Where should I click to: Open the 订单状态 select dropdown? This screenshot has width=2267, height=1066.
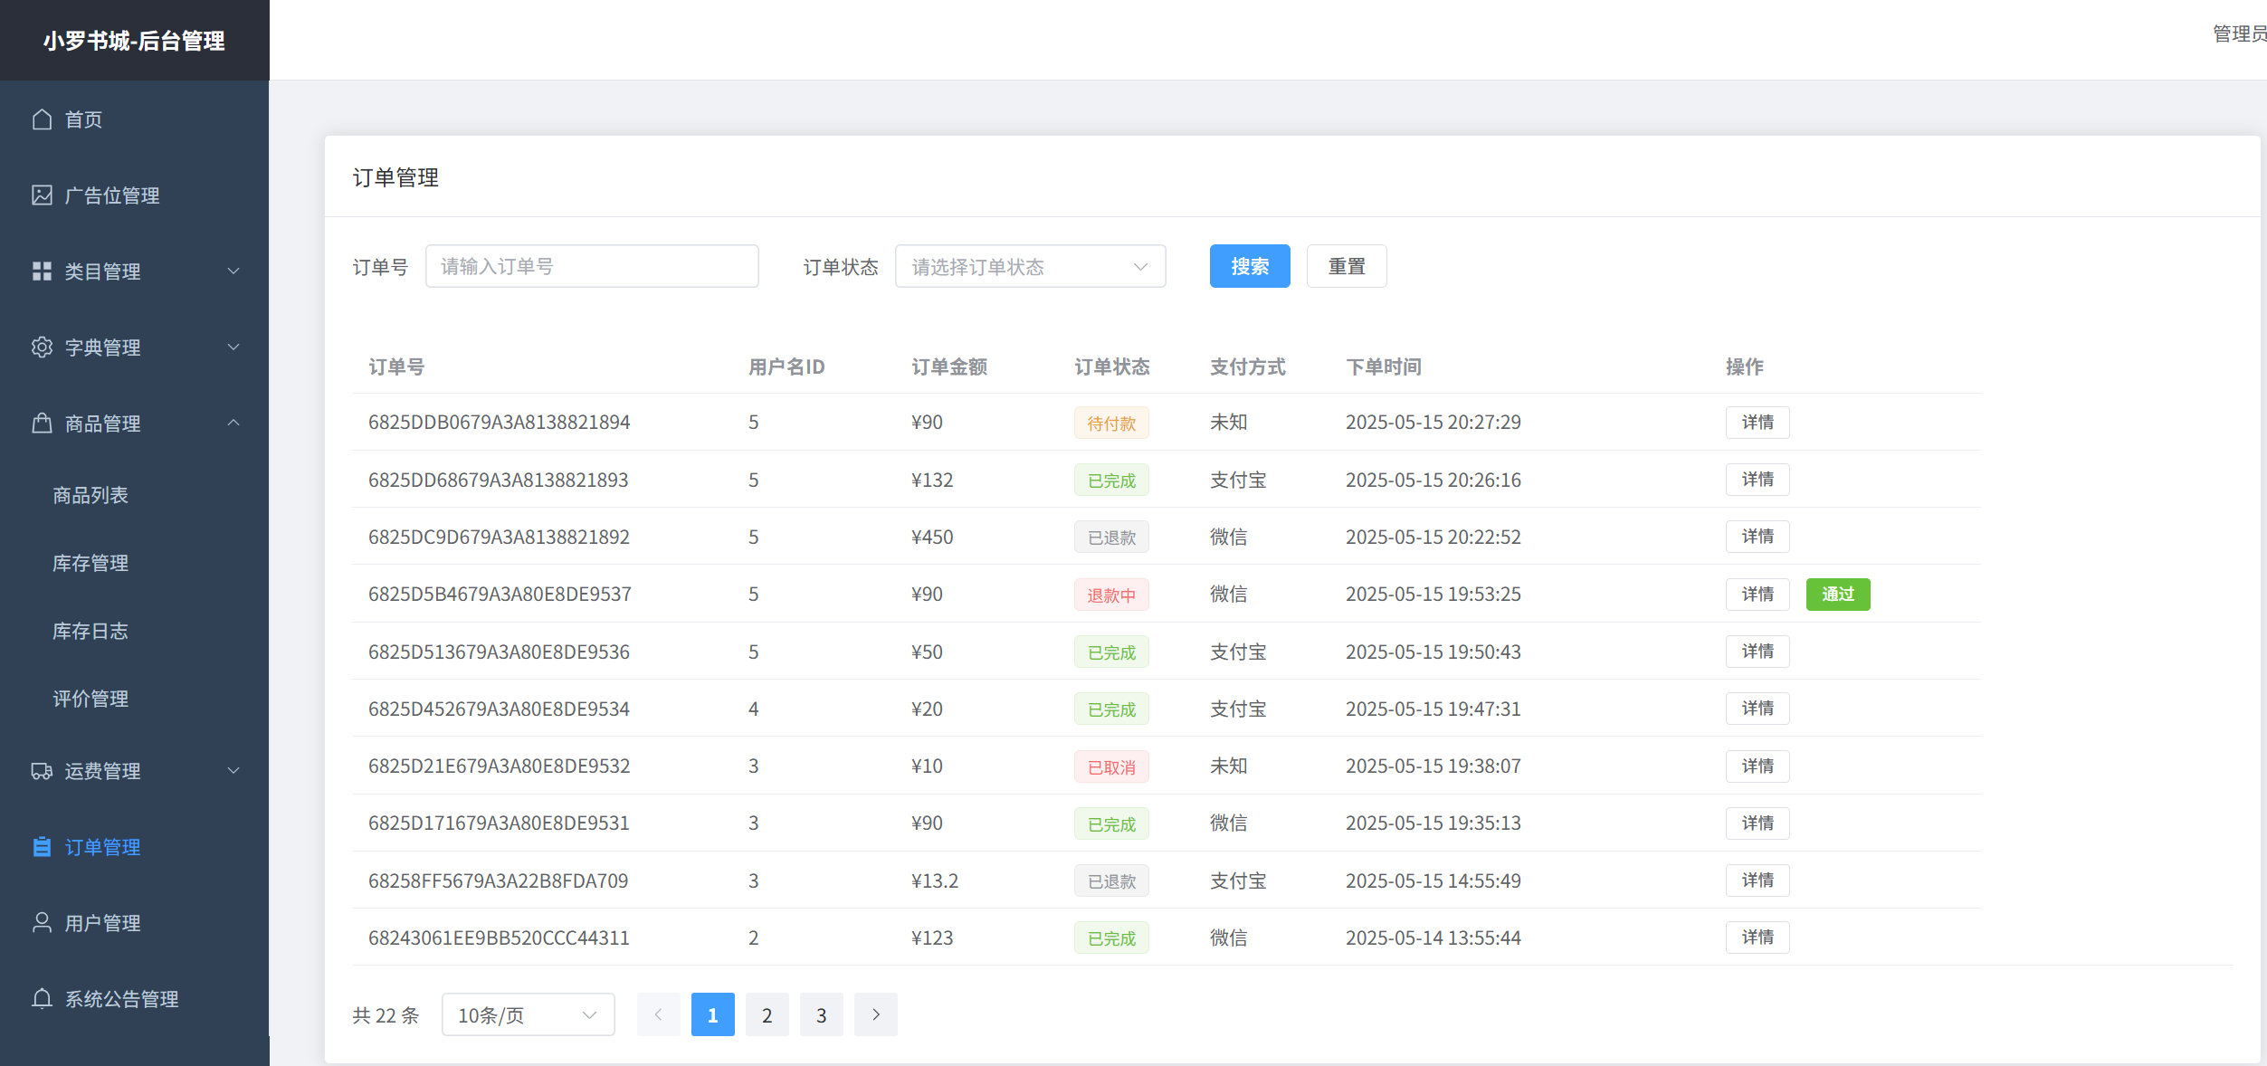(1029, 267)
